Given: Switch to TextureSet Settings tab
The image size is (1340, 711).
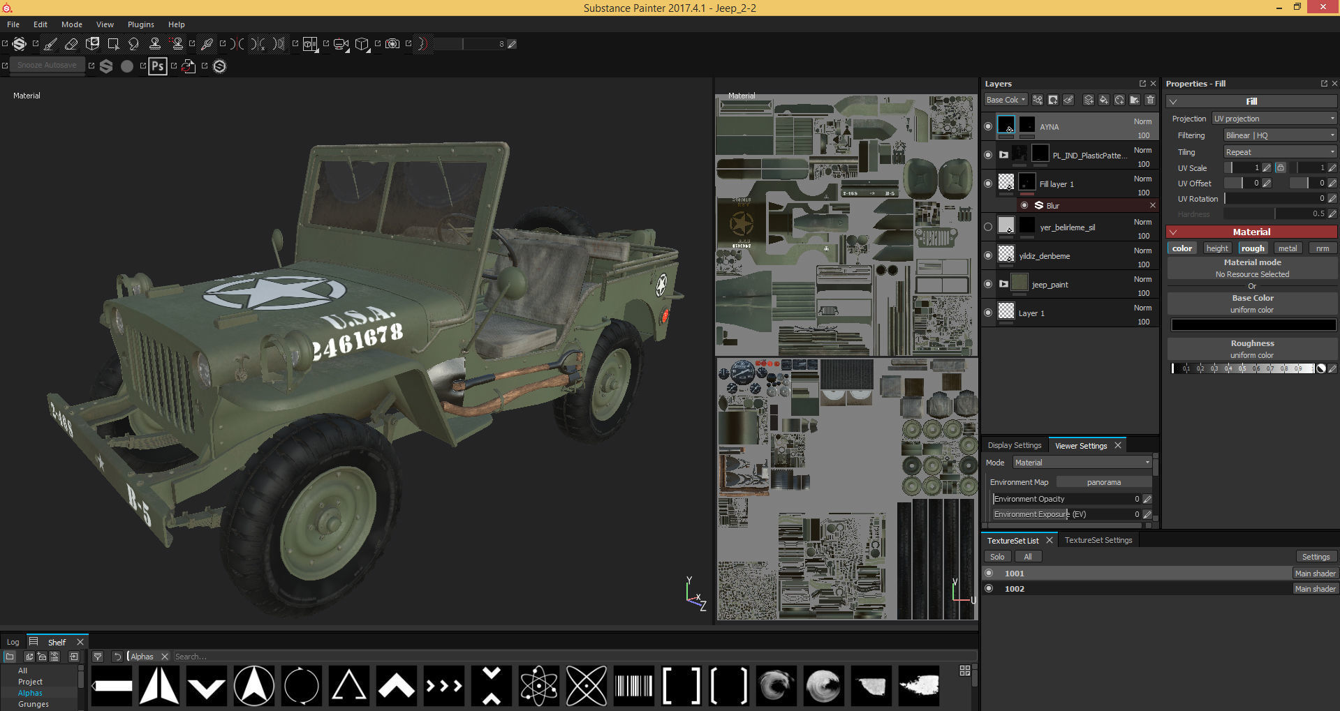Looking at the screenshot, I should tap(1098, 540).
